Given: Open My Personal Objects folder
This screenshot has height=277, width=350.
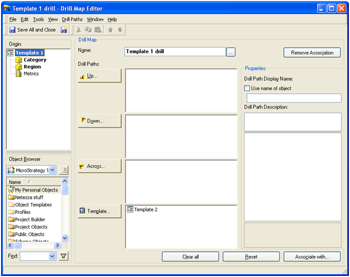Looking at the screenshot, I should click(36, 190).
